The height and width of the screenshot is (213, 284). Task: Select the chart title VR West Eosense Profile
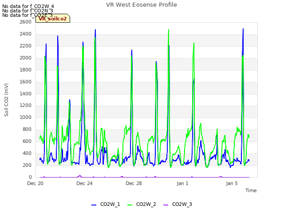pos(142,5)
